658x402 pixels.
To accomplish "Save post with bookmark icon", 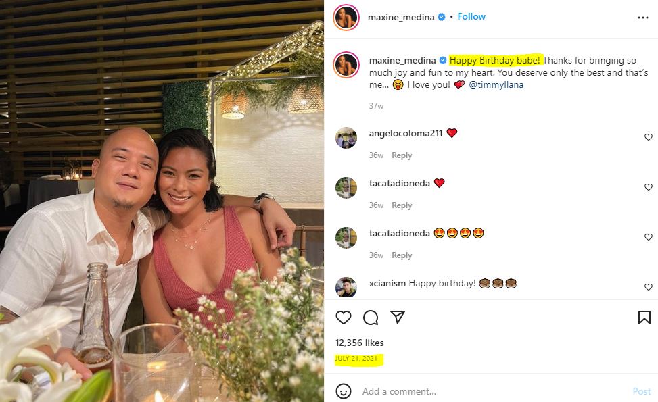I will click(644, 318).
